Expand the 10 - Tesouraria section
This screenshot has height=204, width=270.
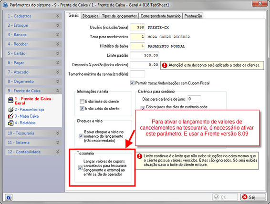click(x=33, y=133)
